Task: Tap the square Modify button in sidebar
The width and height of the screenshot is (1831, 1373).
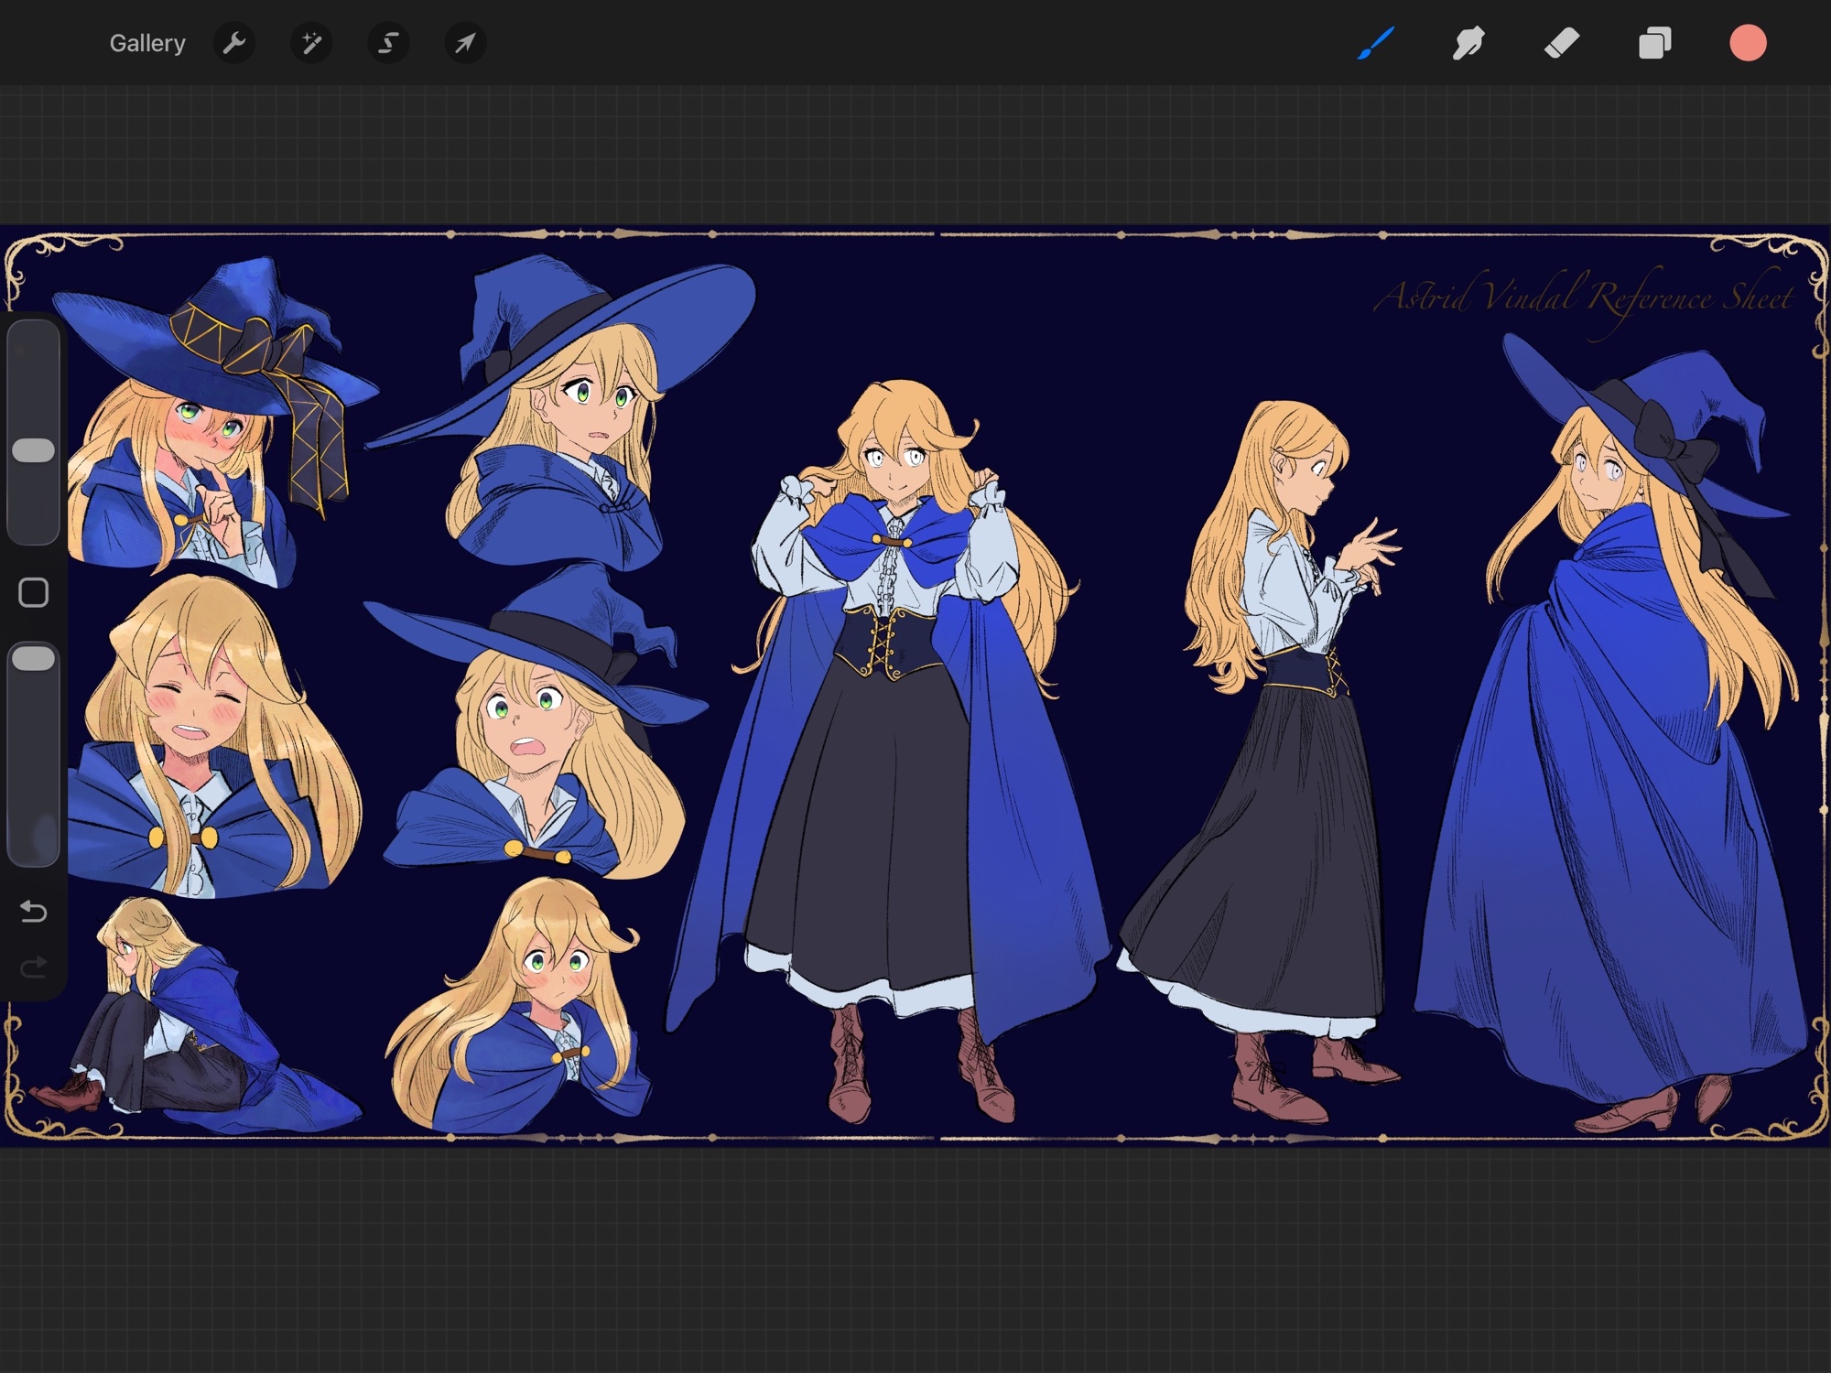Action: coord(34,593)
